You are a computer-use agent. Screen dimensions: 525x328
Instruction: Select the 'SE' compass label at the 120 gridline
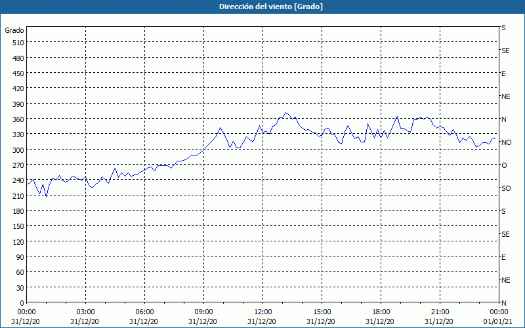[x=505, y=234]
